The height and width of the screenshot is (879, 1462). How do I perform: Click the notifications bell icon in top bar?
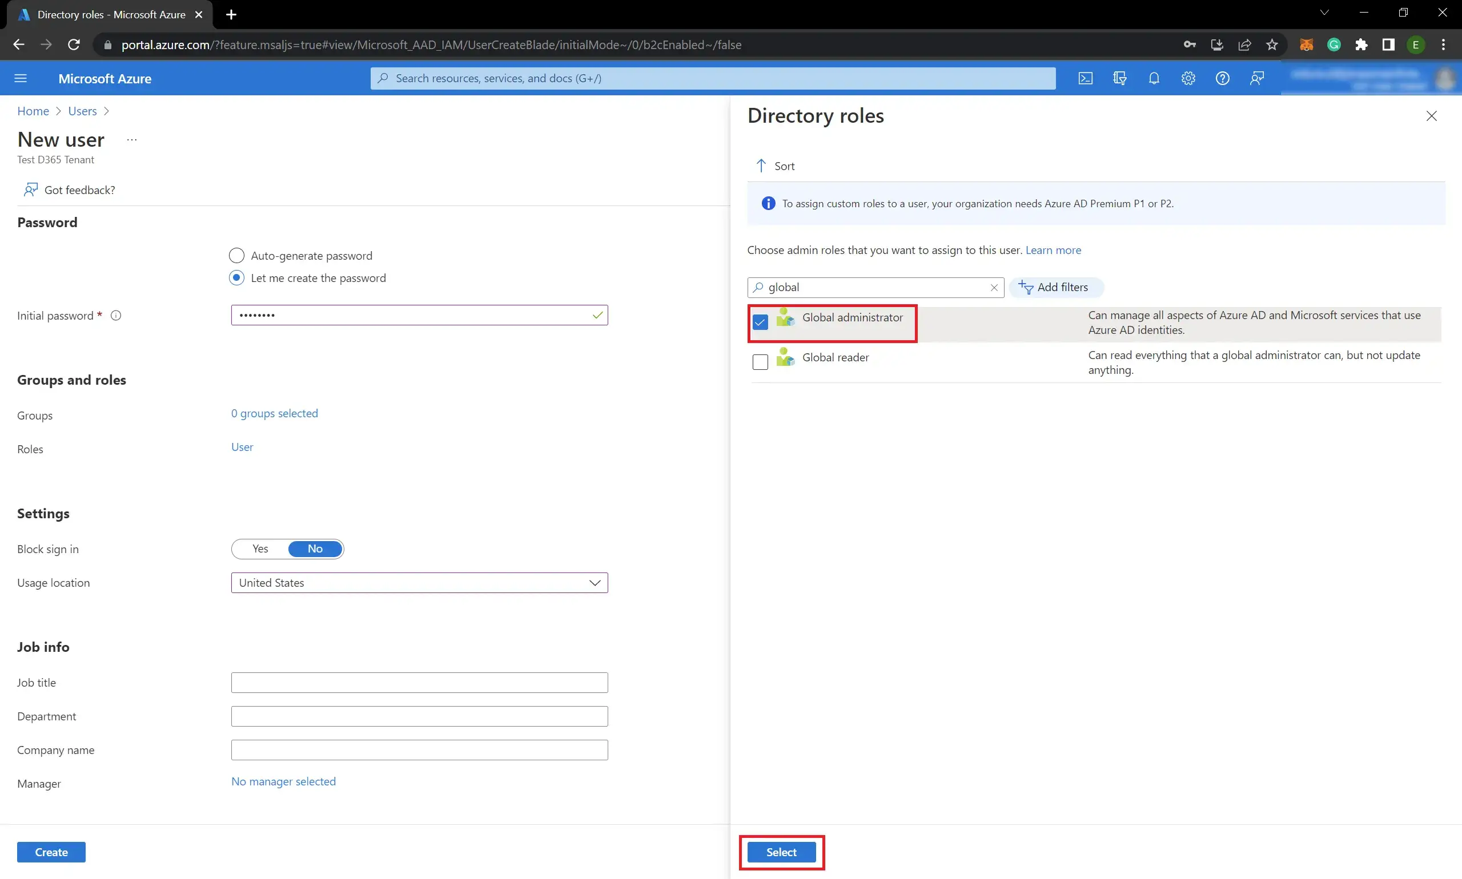(1154, 77)
